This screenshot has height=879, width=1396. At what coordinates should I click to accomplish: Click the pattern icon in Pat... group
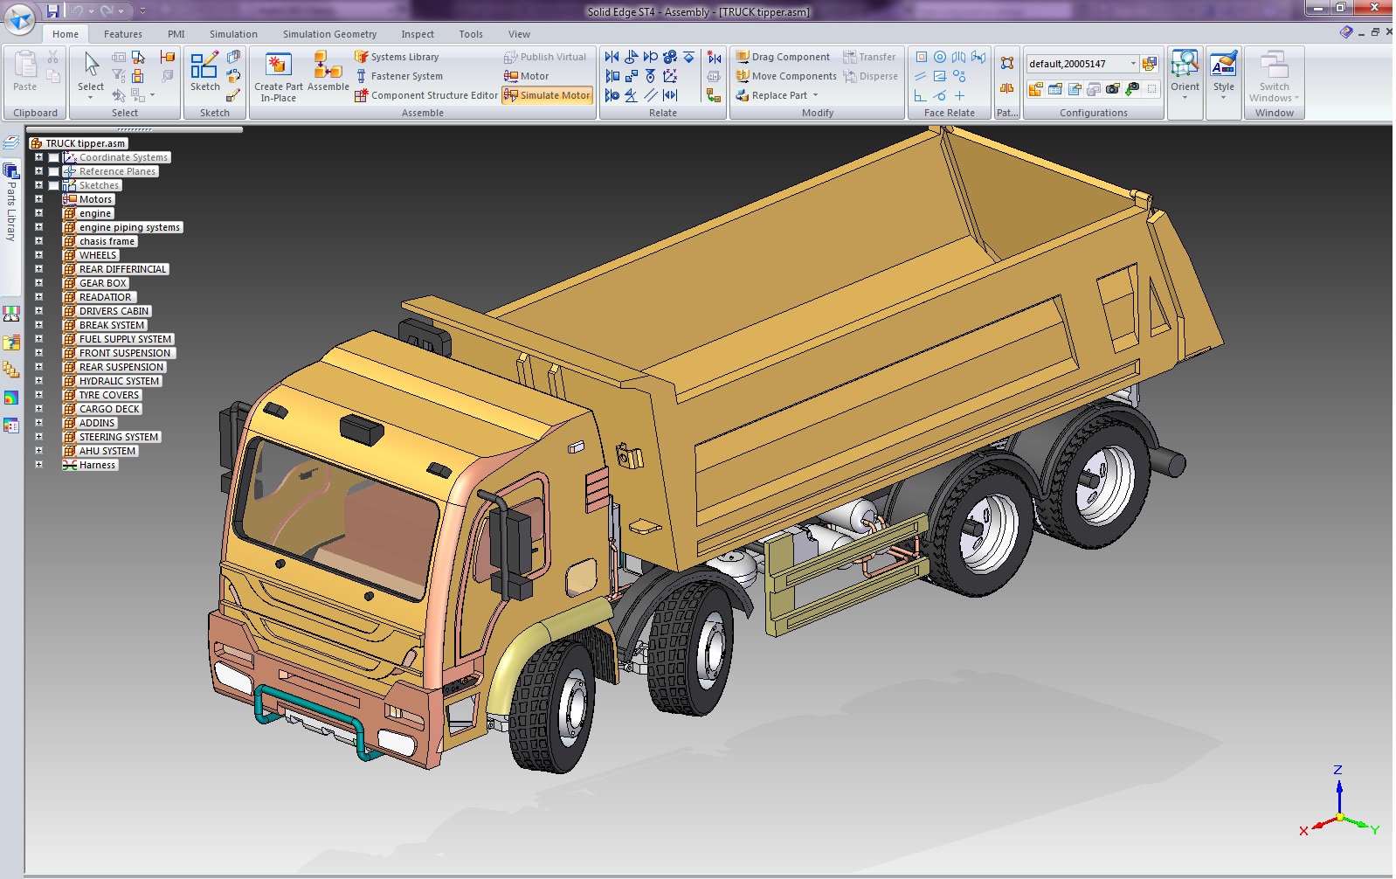point(1007,63)
